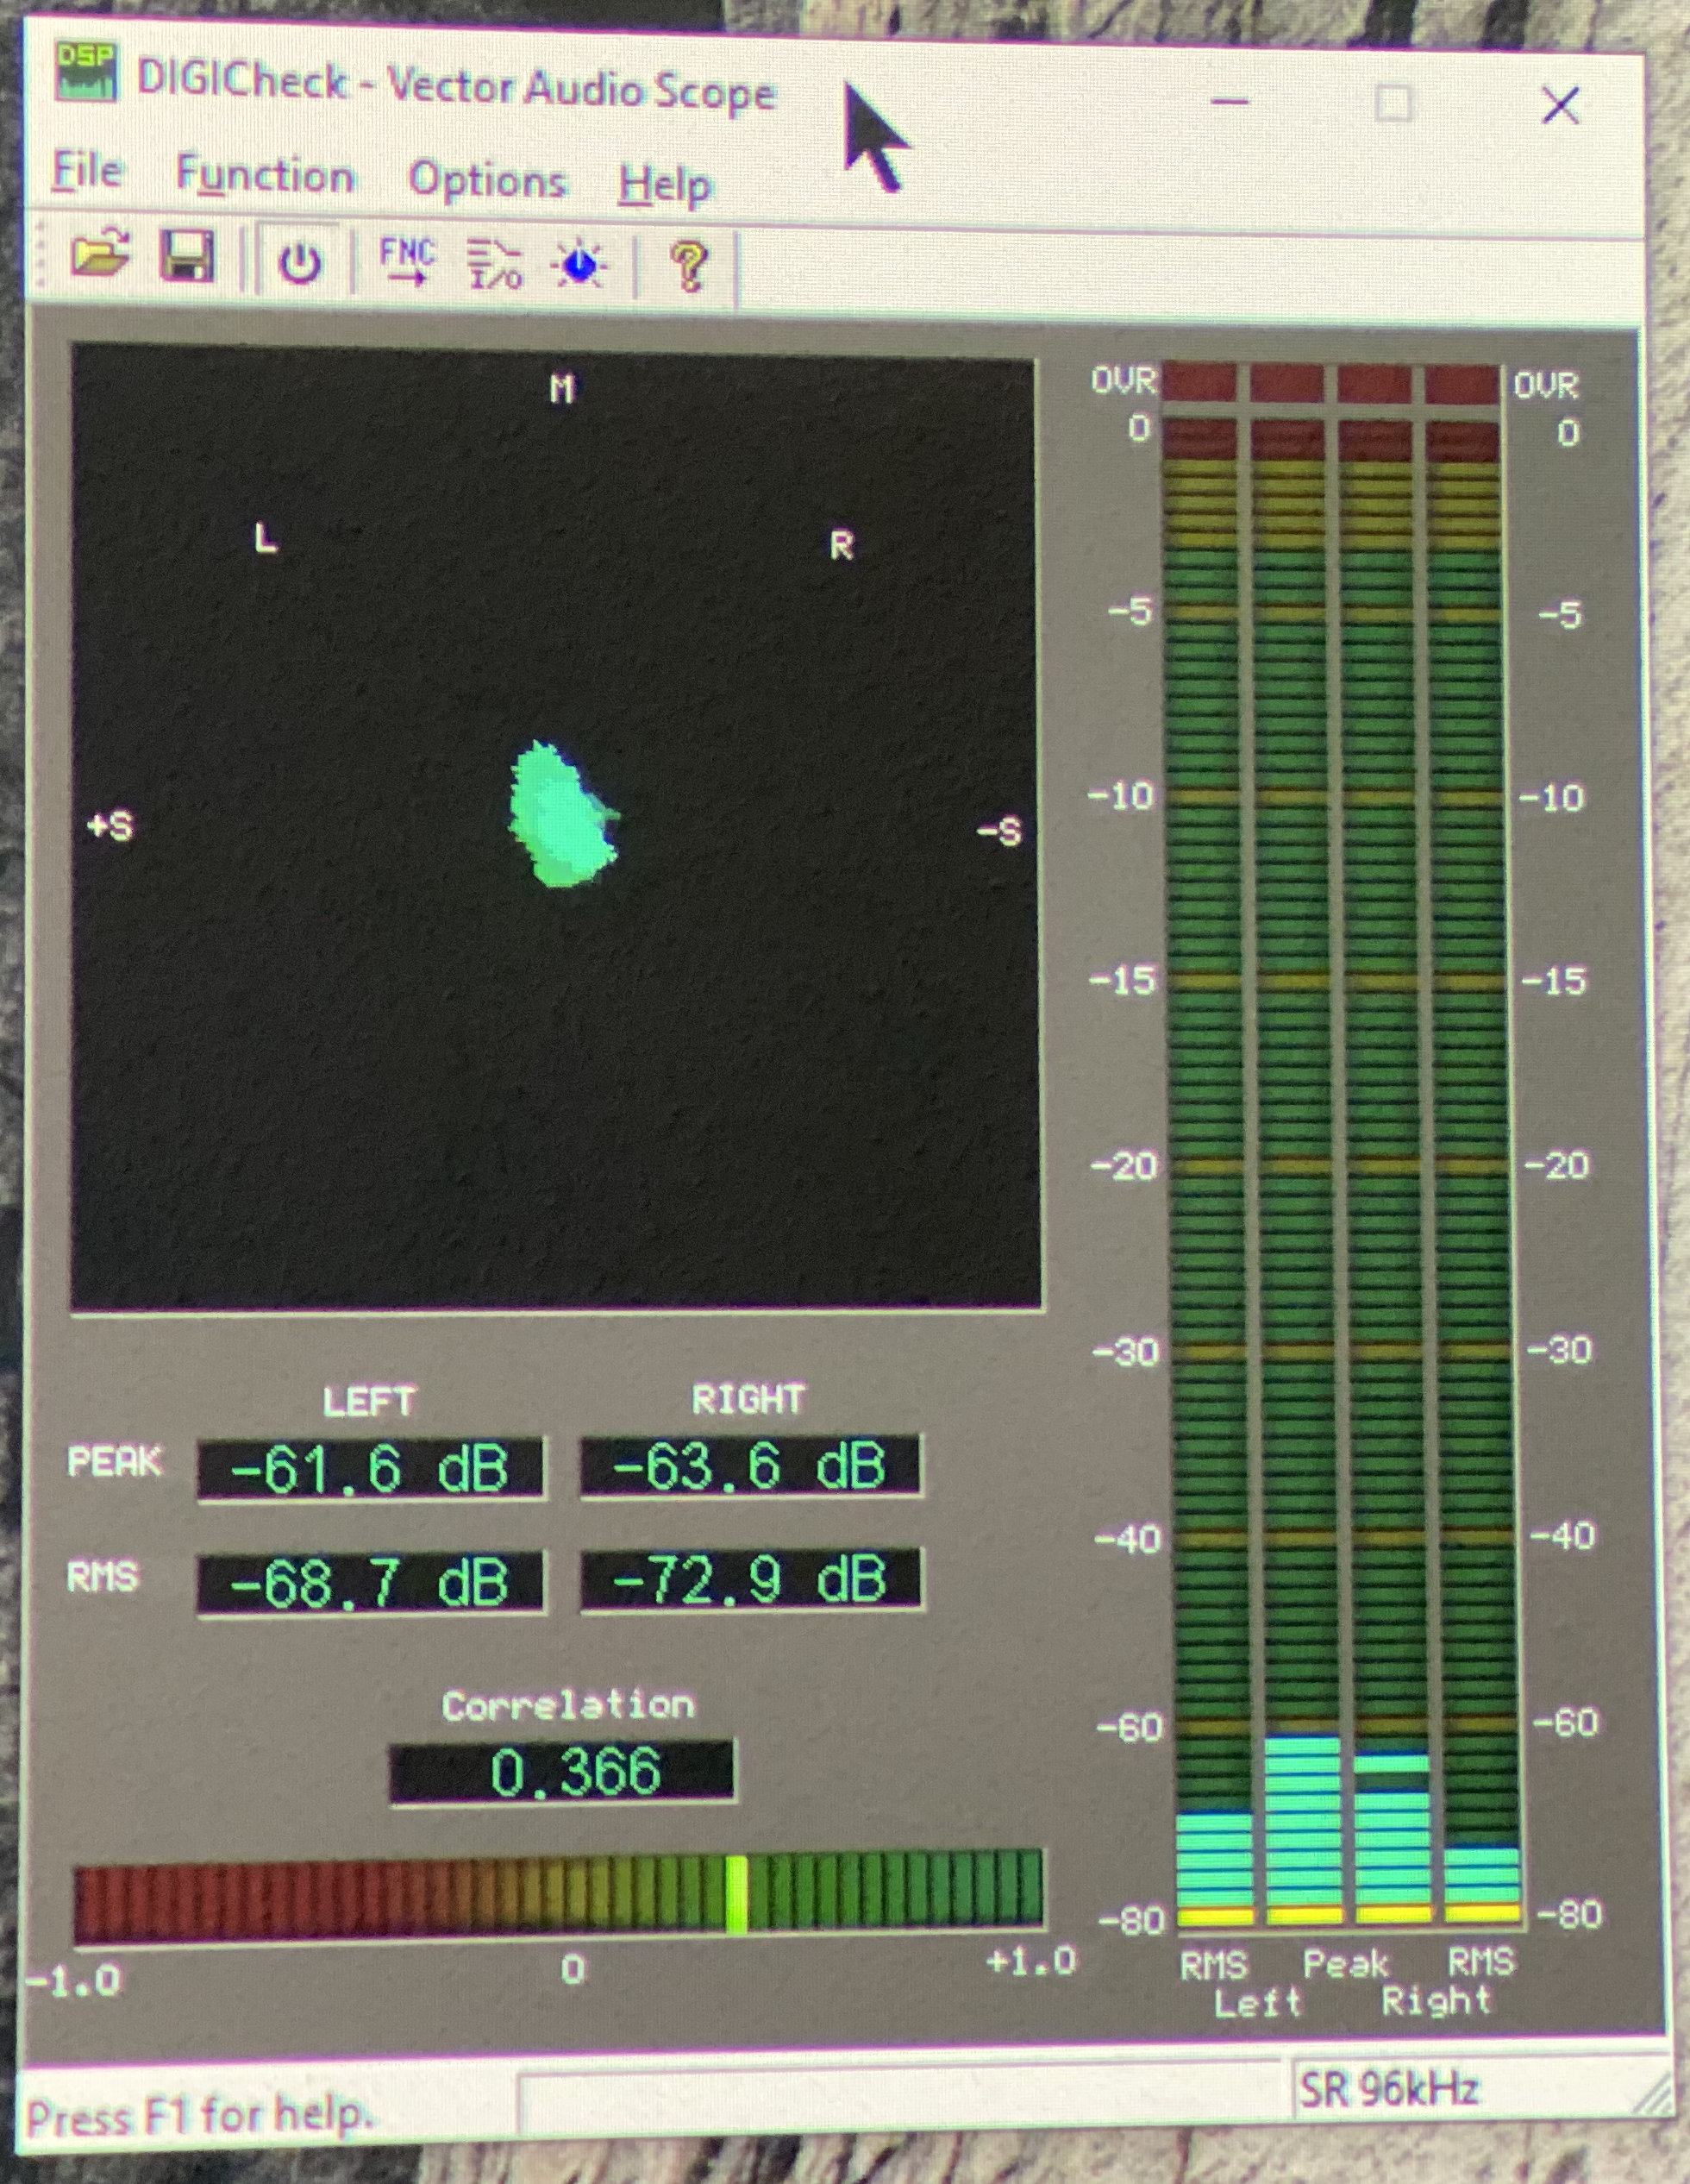Click the FNC function select icon
The width and height of the screenshot is (1690, 2184).
point(407,263)
